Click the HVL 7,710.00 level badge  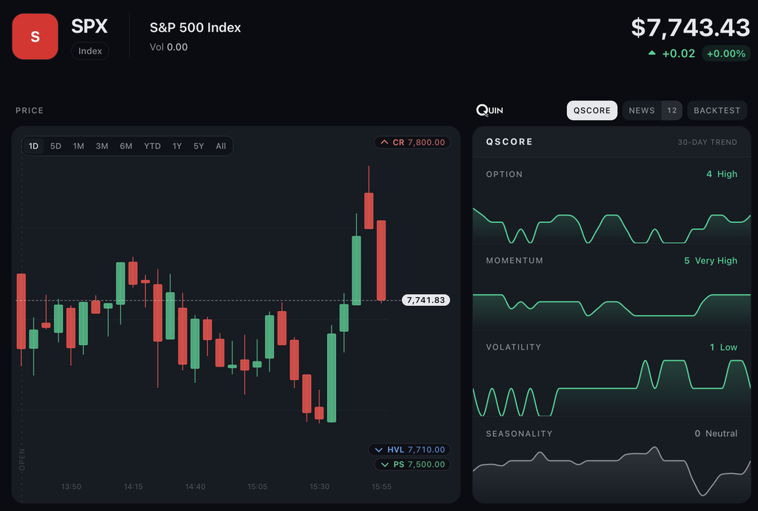point(410,450)
